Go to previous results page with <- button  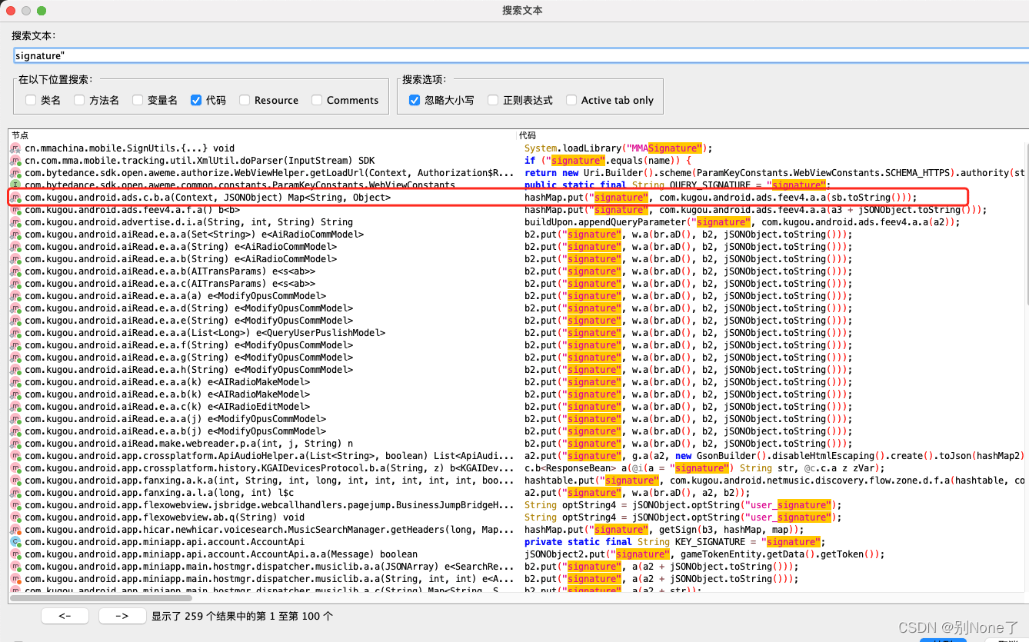[65, 616]
